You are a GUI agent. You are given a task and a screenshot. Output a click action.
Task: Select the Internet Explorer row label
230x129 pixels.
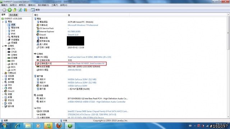pos(47,32)
